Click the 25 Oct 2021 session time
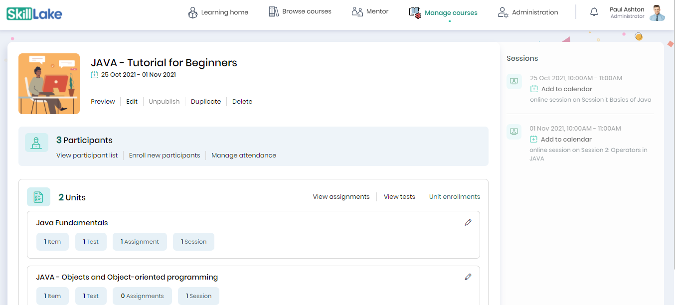675x305 pixels. coord(576,78)
